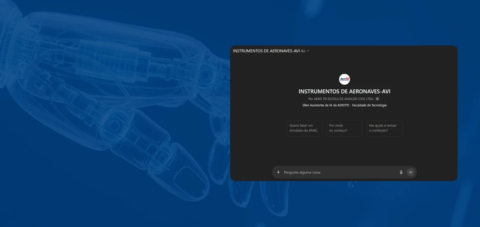480x227 pixels.
Task: Click the AeroTD circular logo
Action: tap(344, 79)
